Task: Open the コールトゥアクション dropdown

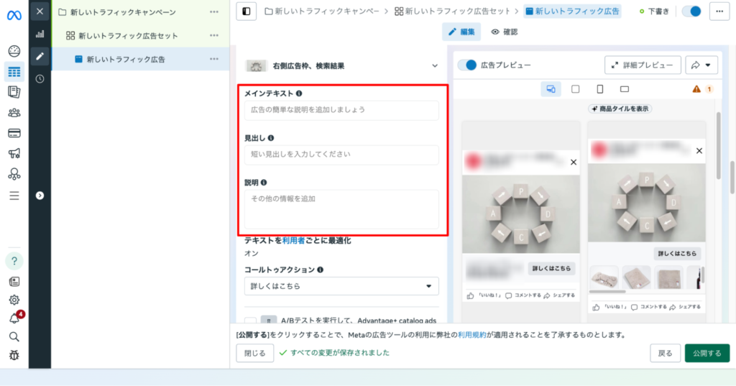Action: click(x=341, y=286)
